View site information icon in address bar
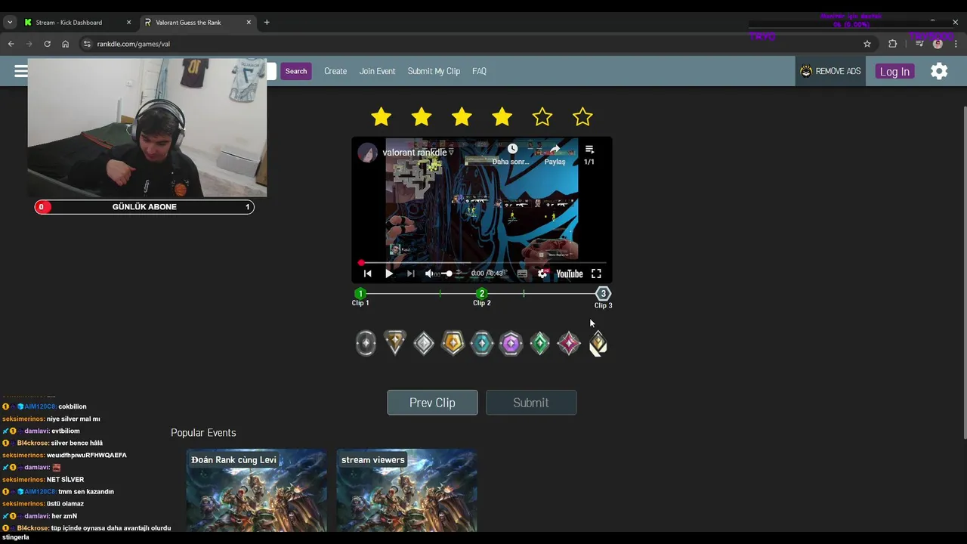The width and height of the screenshot is (967, 544). (x=87, y=44)
